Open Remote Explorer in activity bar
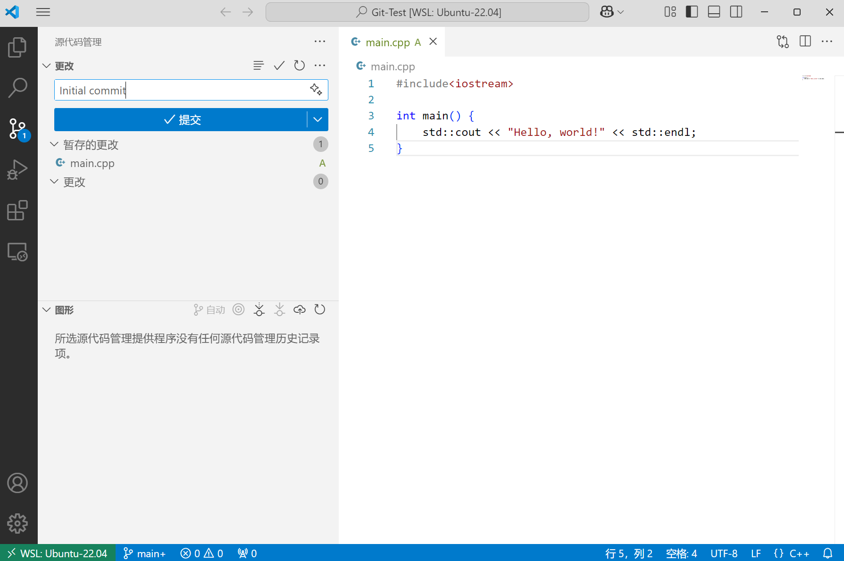This screenshot has height=561, width=844. click(x=17, y=252)
